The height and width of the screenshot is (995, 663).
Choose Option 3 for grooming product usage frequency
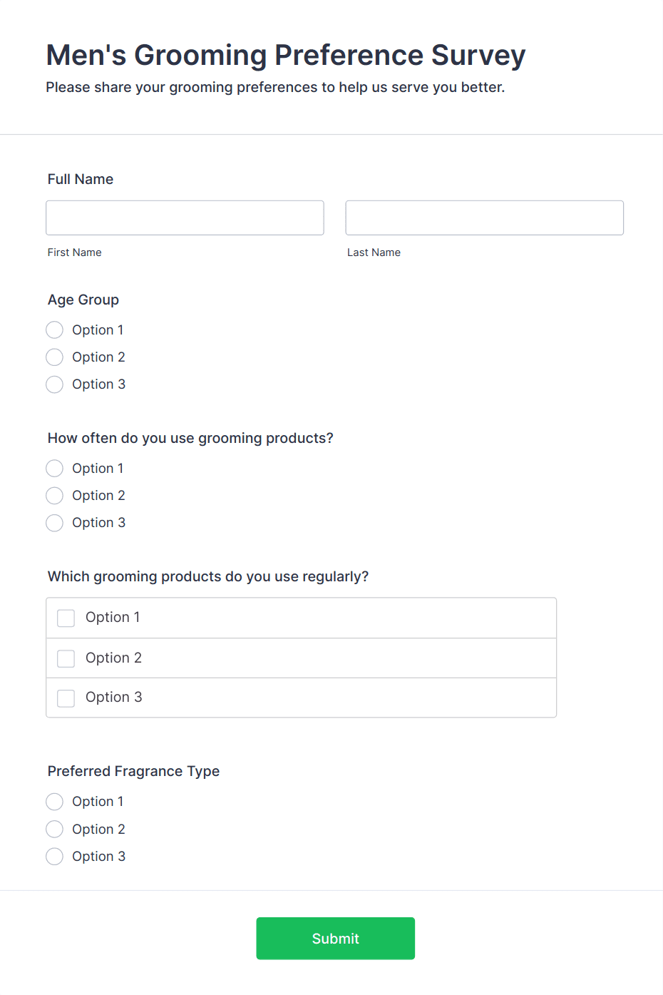pos(54,523)
